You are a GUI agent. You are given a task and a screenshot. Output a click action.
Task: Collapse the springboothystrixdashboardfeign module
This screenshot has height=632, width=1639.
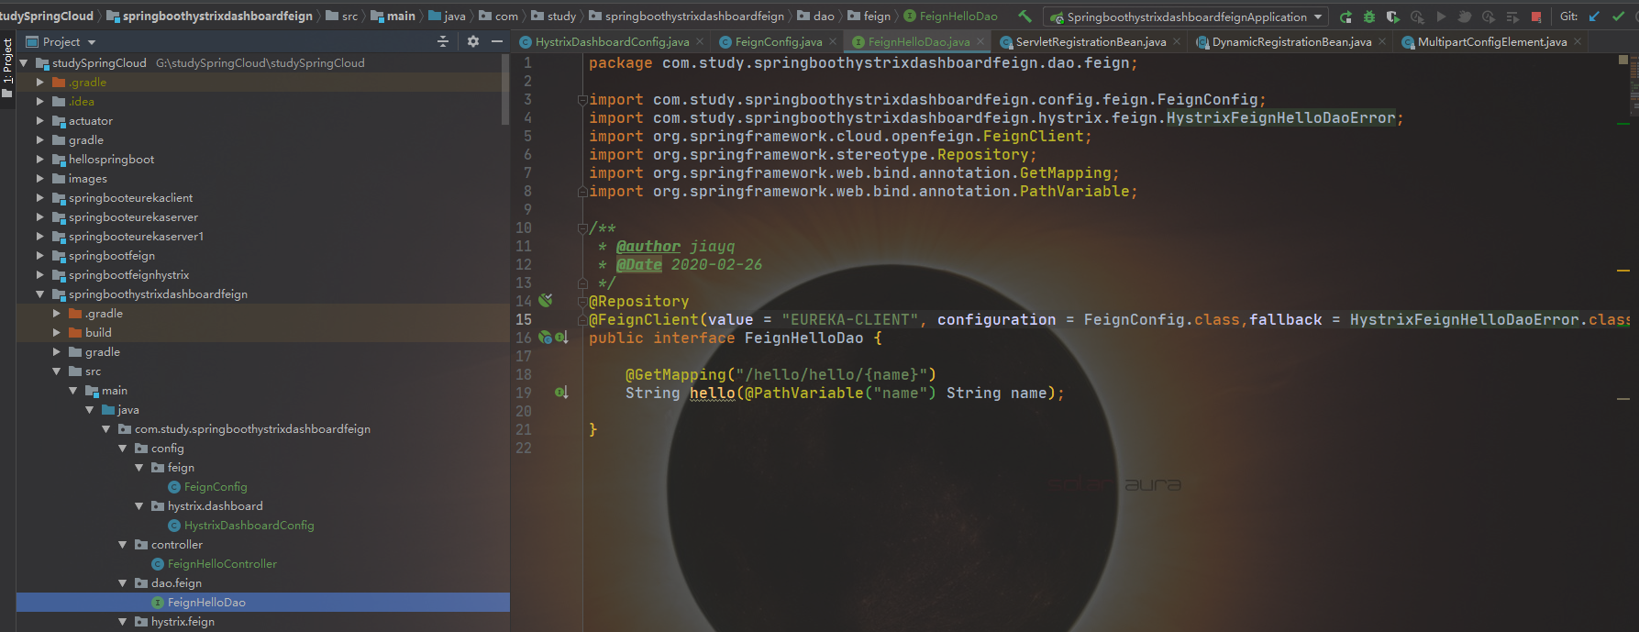pyautogui.click(x=40, y=294)
